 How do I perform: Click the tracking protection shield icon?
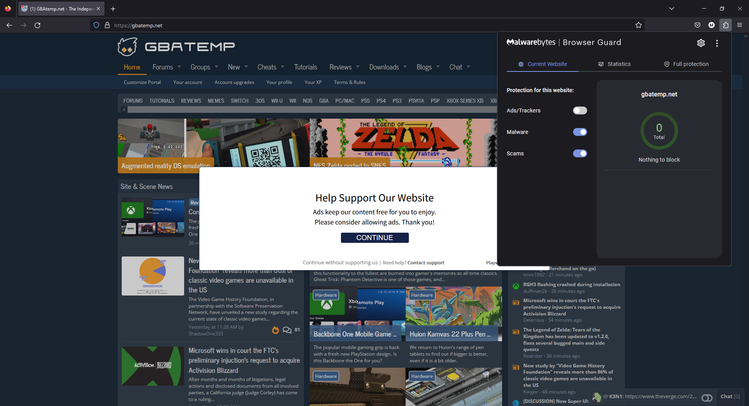coord(96,25)
